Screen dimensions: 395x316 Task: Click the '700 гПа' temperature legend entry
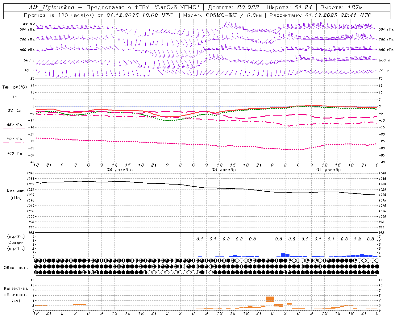14,139
